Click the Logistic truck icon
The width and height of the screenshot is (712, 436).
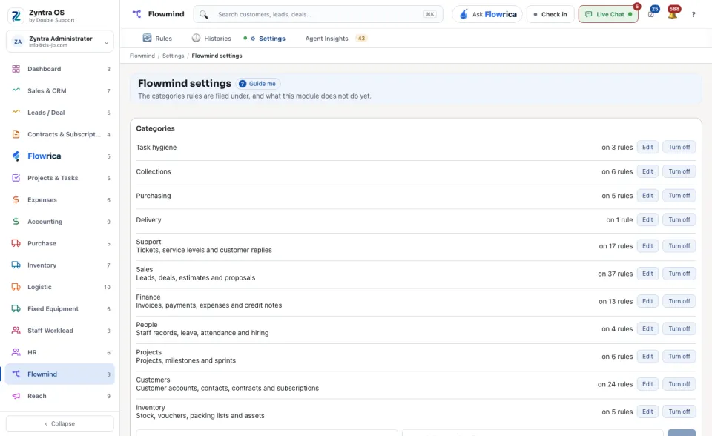tap(16, 287)
